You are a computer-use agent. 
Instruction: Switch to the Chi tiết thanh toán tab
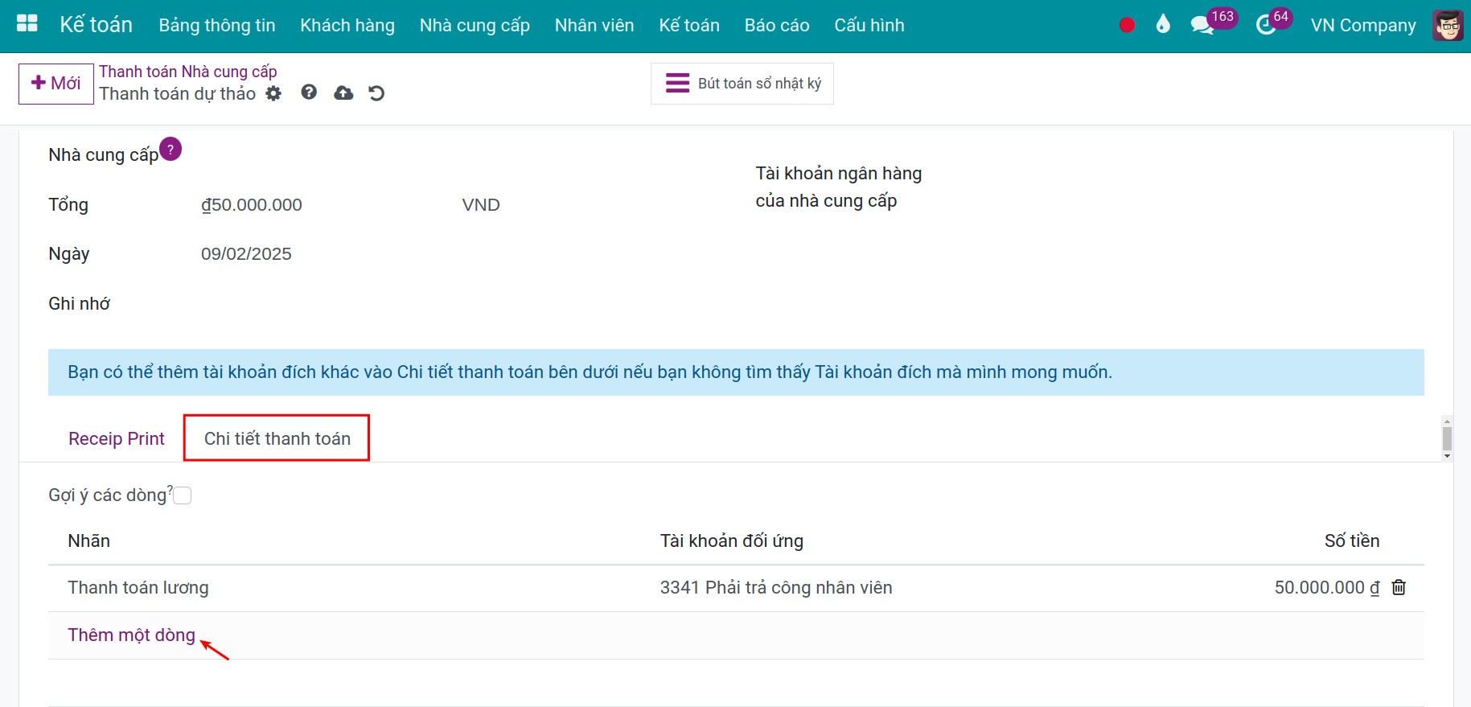click(x=277, y=438)
